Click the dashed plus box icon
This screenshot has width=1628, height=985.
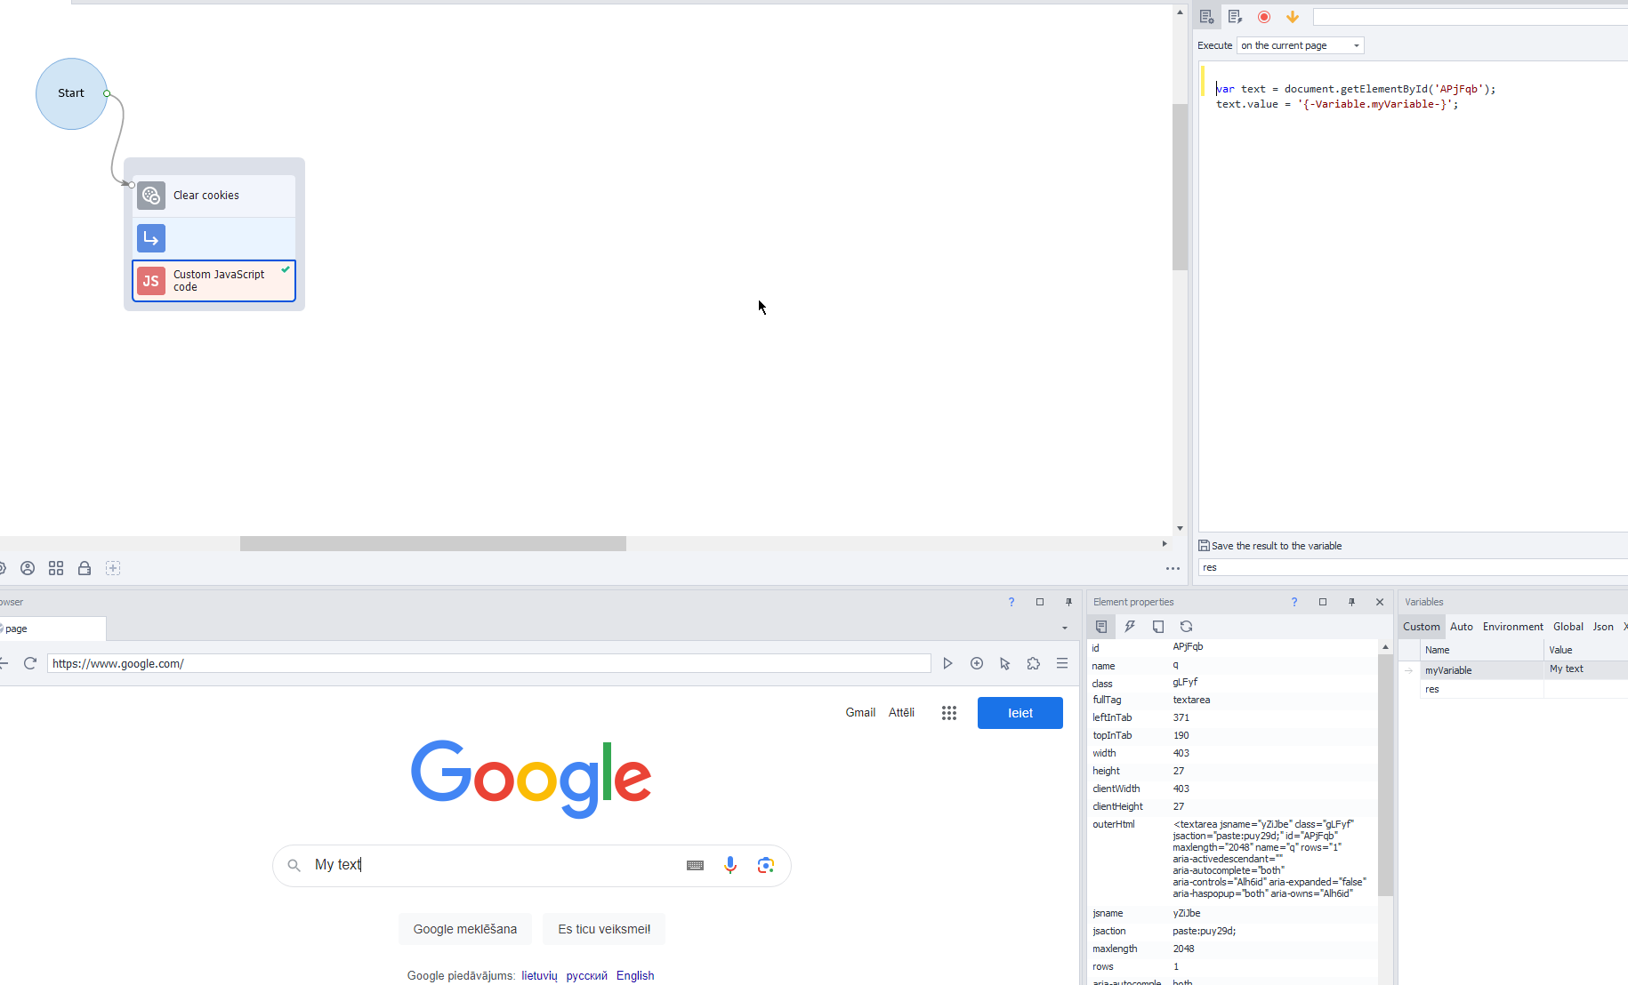[x=113, y=568]
